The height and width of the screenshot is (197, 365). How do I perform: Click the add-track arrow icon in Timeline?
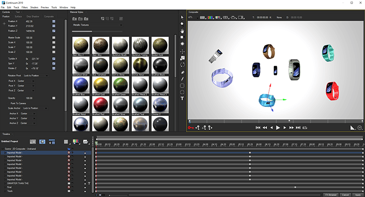[52, 142]
